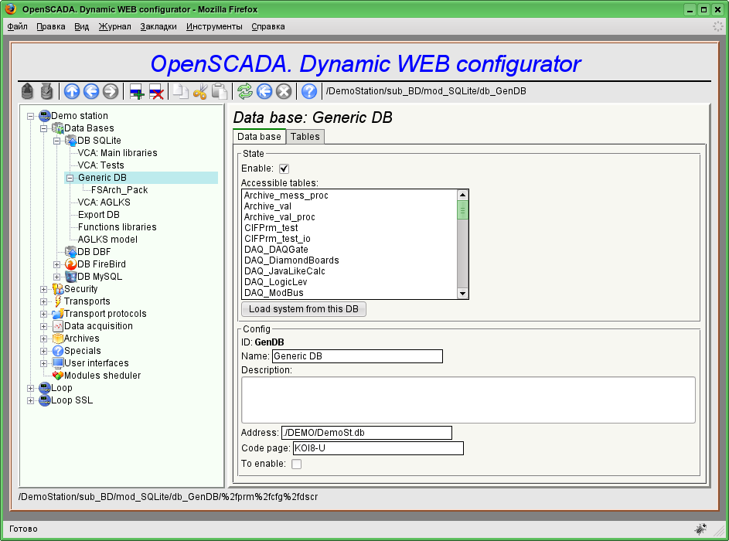Open the Справка menu

[268, 26]
